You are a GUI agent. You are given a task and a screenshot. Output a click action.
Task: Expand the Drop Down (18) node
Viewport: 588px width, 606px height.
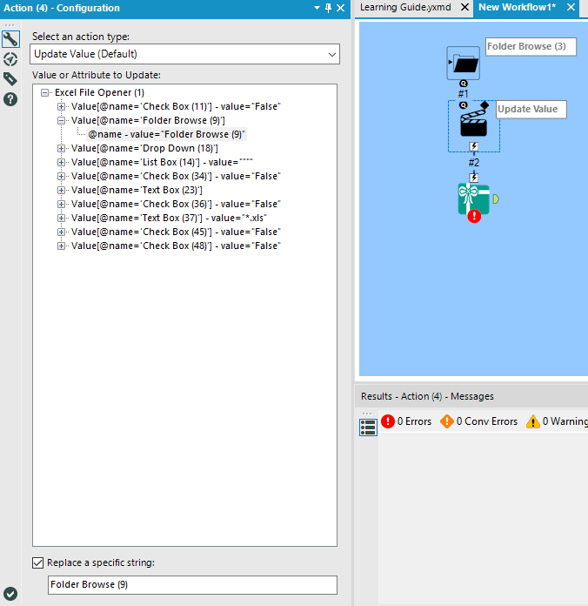tap(61, 148)
